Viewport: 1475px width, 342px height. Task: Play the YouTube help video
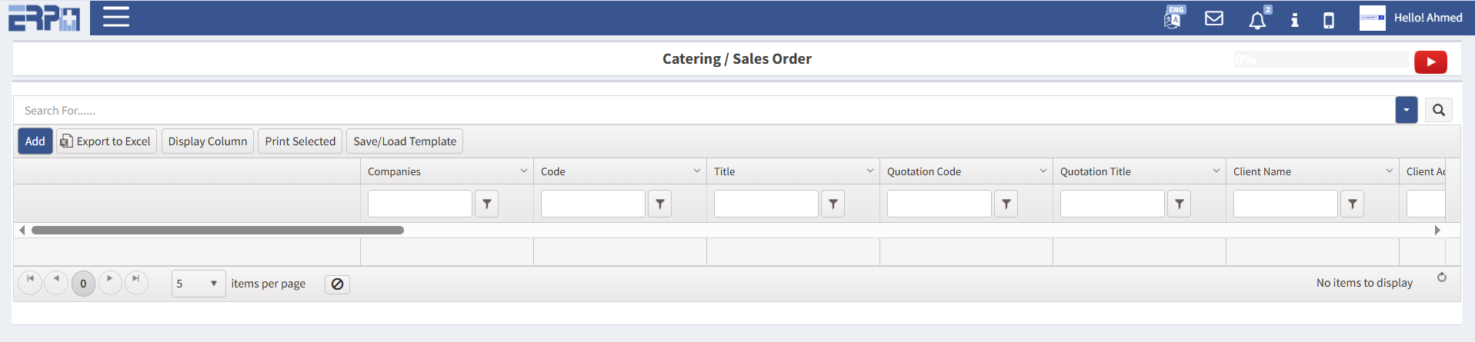tap(1430, 62)
